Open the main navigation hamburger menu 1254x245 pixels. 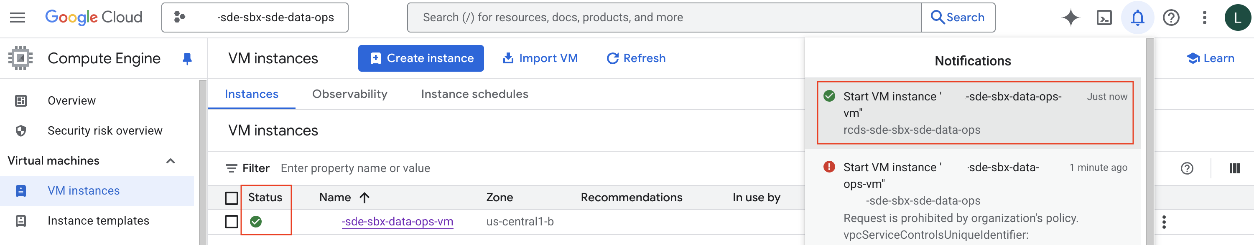18,17
